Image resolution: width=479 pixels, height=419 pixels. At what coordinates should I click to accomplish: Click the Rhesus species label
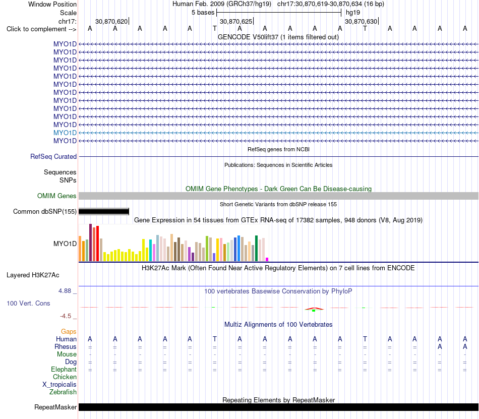click(66, 346)
